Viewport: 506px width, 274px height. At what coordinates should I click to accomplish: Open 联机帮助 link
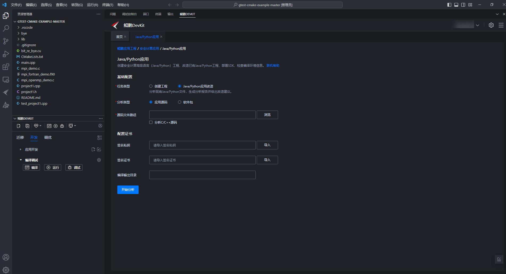coord(273,66)
